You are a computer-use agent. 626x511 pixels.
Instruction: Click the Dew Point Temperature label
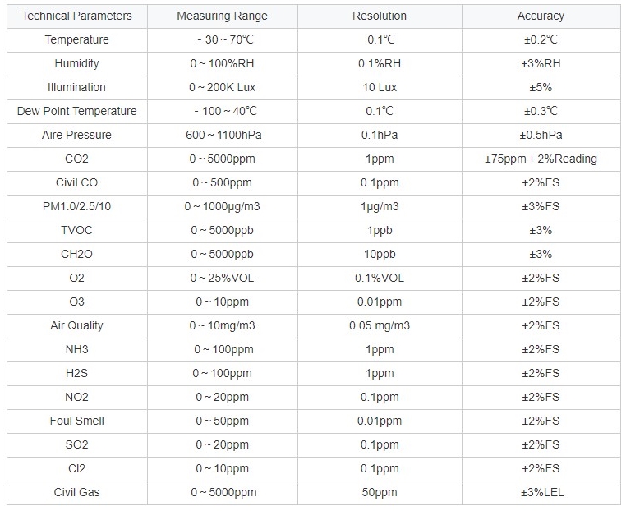coord(76,111)
